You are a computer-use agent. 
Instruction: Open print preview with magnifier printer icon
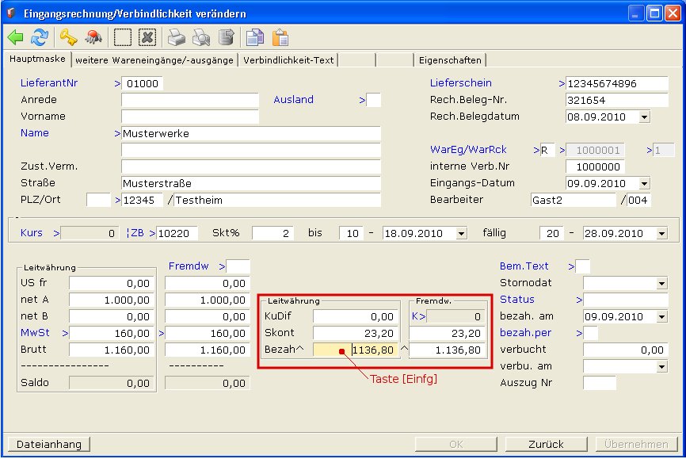coord(201,37)
